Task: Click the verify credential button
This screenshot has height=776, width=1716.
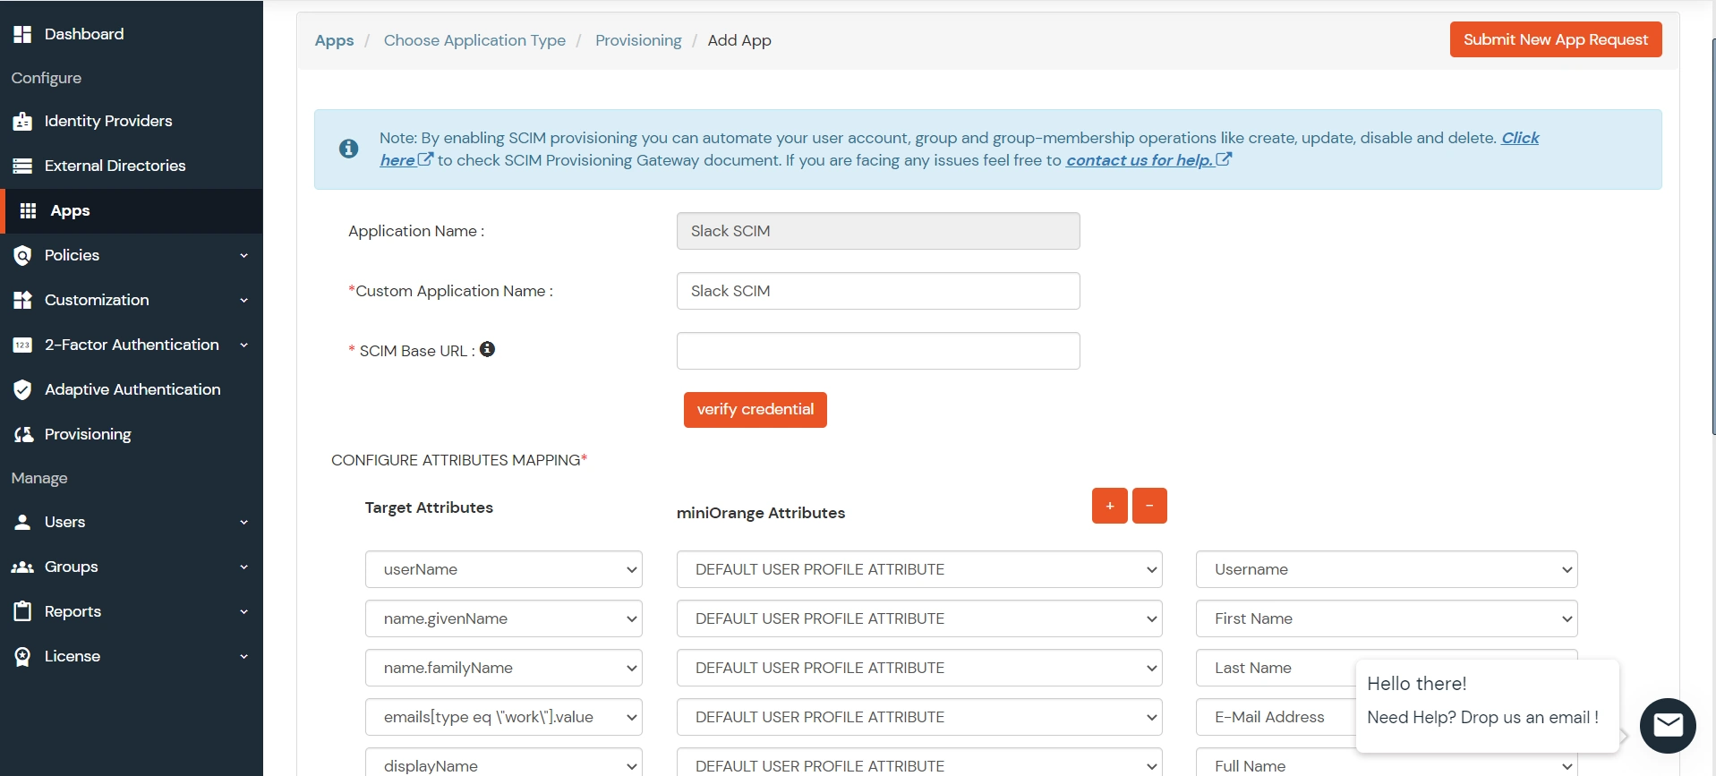Action: (x=756, y=410)
